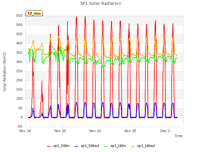Viewport: 202px width, 152px height.
Task: Click the 400 y-axis tick label
Action: pyautogui.click(x=19, y=43)
